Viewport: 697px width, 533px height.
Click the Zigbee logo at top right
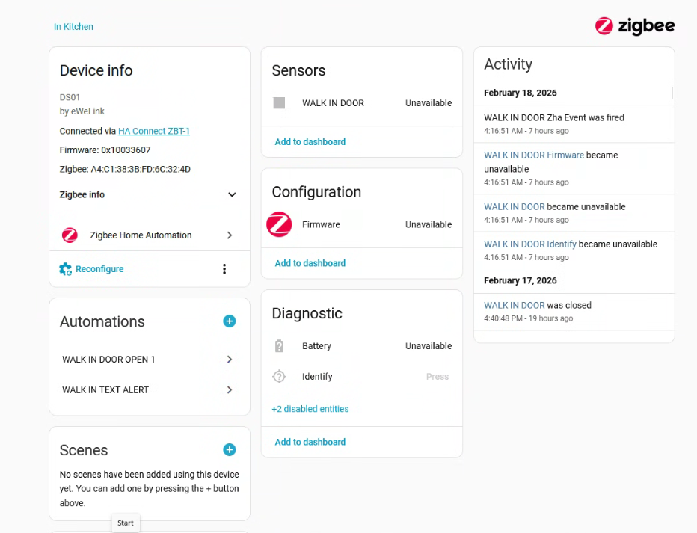pyautogui.click(x=635, y=26)
